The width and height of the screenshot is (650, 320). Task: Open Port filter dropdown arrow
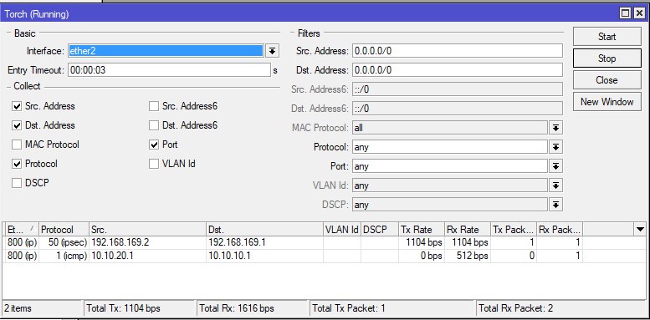coord(555,166)
